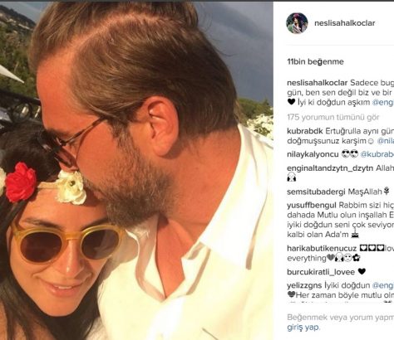Click the couple photo post image

click(x=136, y=171)
